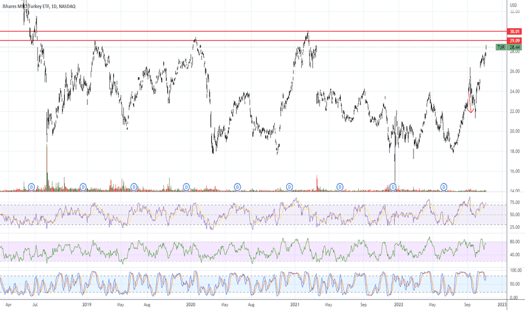Screen dimensions: 525x310
Task: Click the 75.00 RSI scale label
Action: [x=515, y=202]
